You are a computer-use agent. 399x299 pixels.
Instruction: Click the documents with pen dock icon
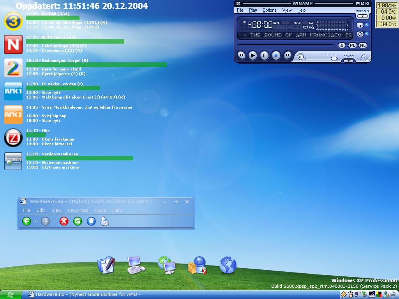click(x=106, y=265)
